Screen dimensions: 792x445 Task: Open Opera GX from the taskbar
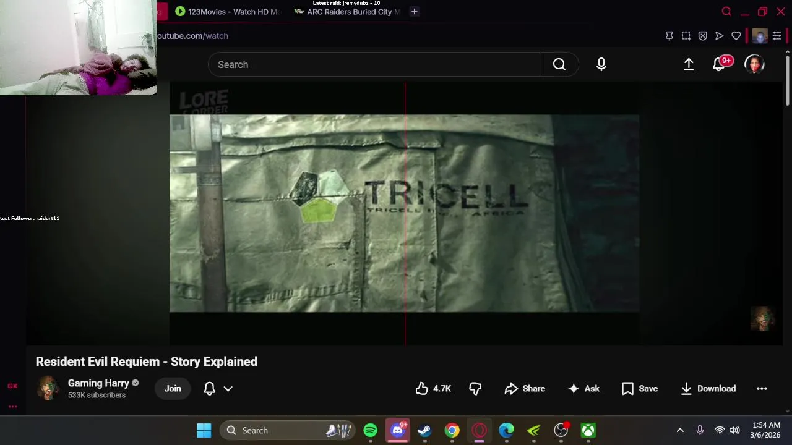[480, 430]
